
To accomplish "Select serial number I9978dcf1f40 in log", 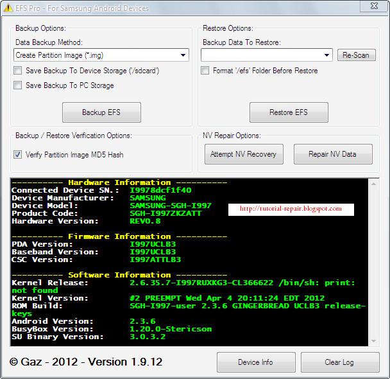I will (x=160, y=190).
